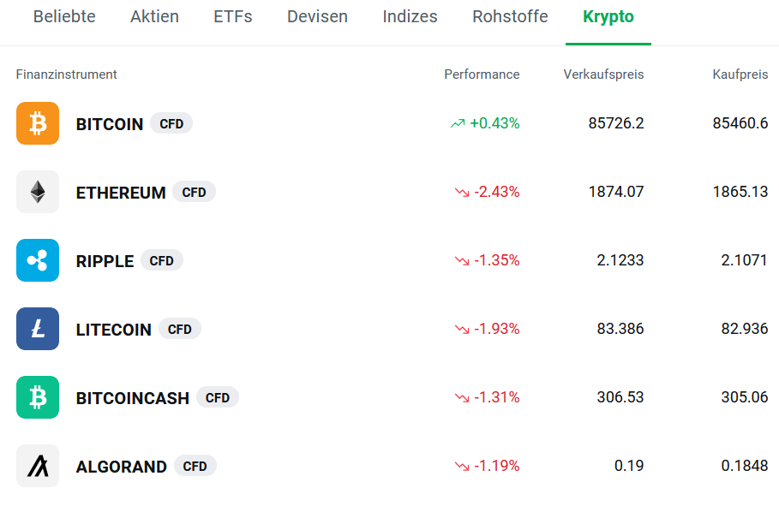Select the Devisen category

tap(317, 15)
